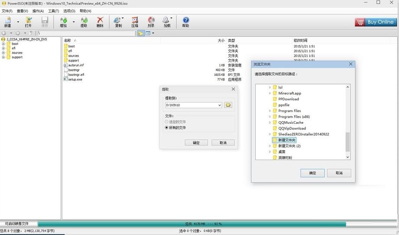Click the 可启动映像文件 status label
The image size is (399, 235).
[x=17, y=224]
